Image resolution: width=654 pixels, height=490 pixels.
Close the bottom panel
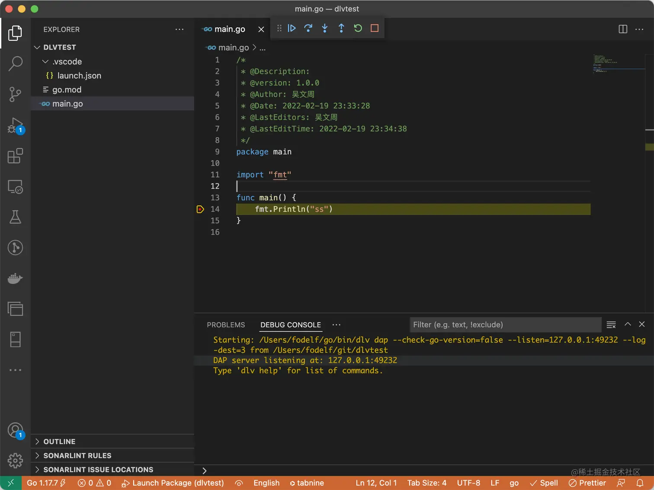click(x=642, y=324)
